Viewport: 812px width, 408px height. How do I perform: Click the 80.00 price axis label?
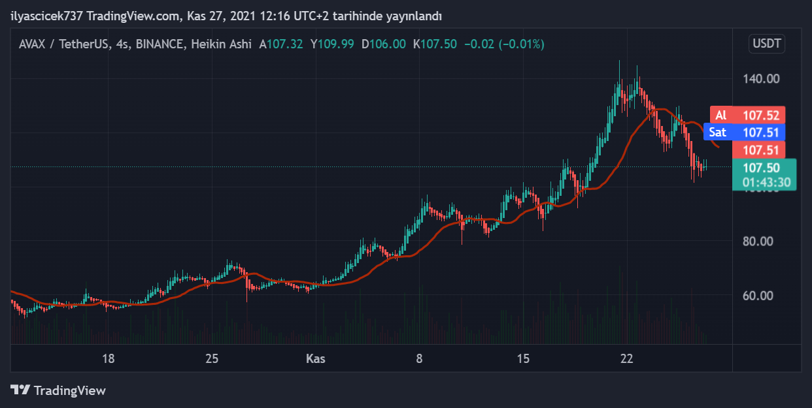coord(758,241)
